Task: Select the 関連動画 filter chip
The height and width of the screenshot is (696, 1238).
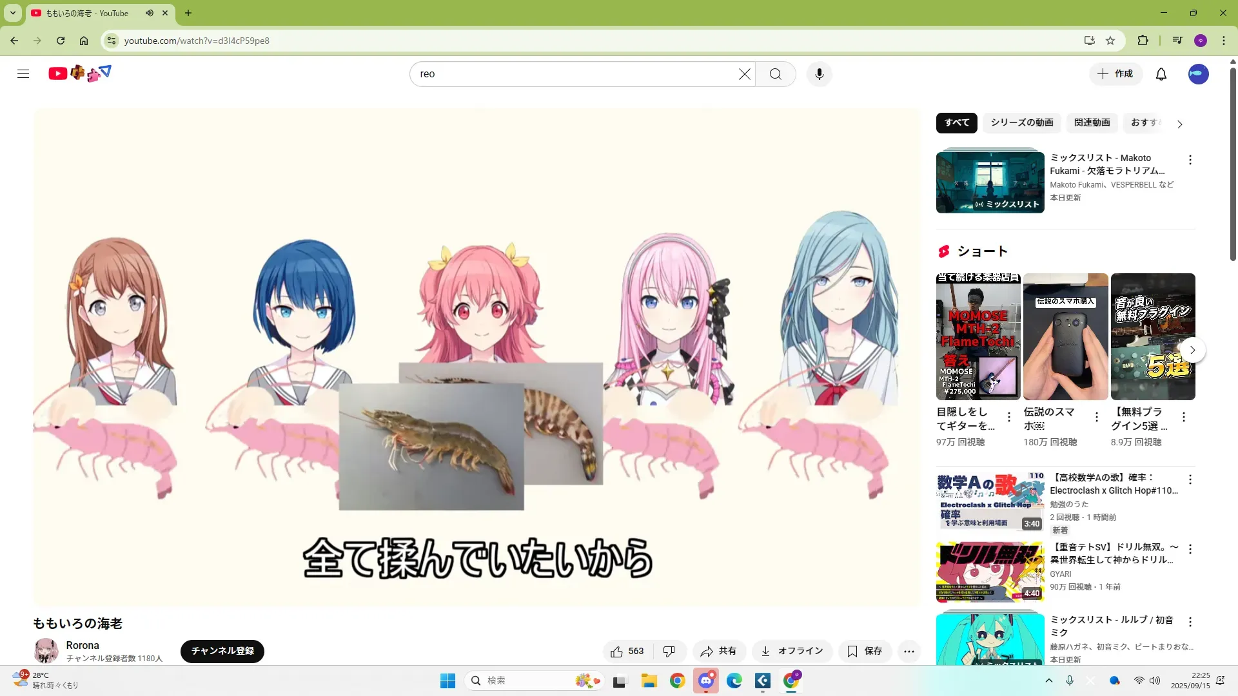Action: 1092,122
